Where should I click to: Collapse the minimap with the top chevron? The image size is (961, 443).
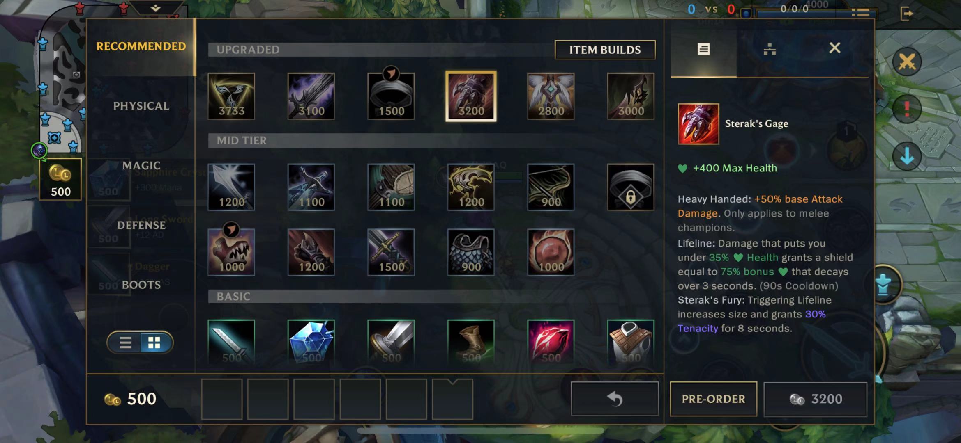coord(155,8)
